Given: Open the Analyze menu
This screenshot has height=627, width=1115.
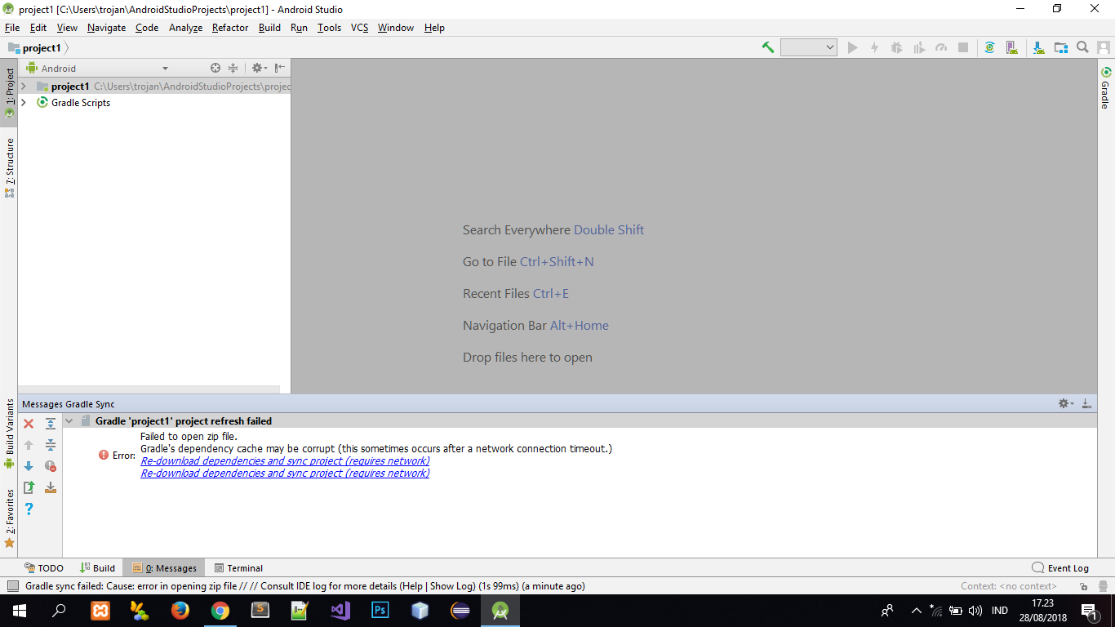Looking at the screenshot, I should 185,28.
